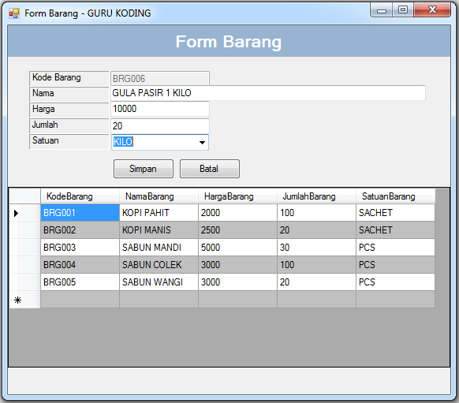
Task: Select cell BRG005
Action: [x=80, y=282]
